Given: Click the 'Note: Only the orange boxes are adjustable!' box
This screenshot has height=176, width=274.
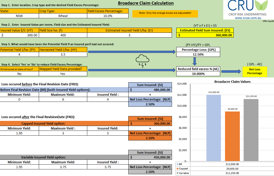Looking at the screenshot, I should click(x=165, y=13).
